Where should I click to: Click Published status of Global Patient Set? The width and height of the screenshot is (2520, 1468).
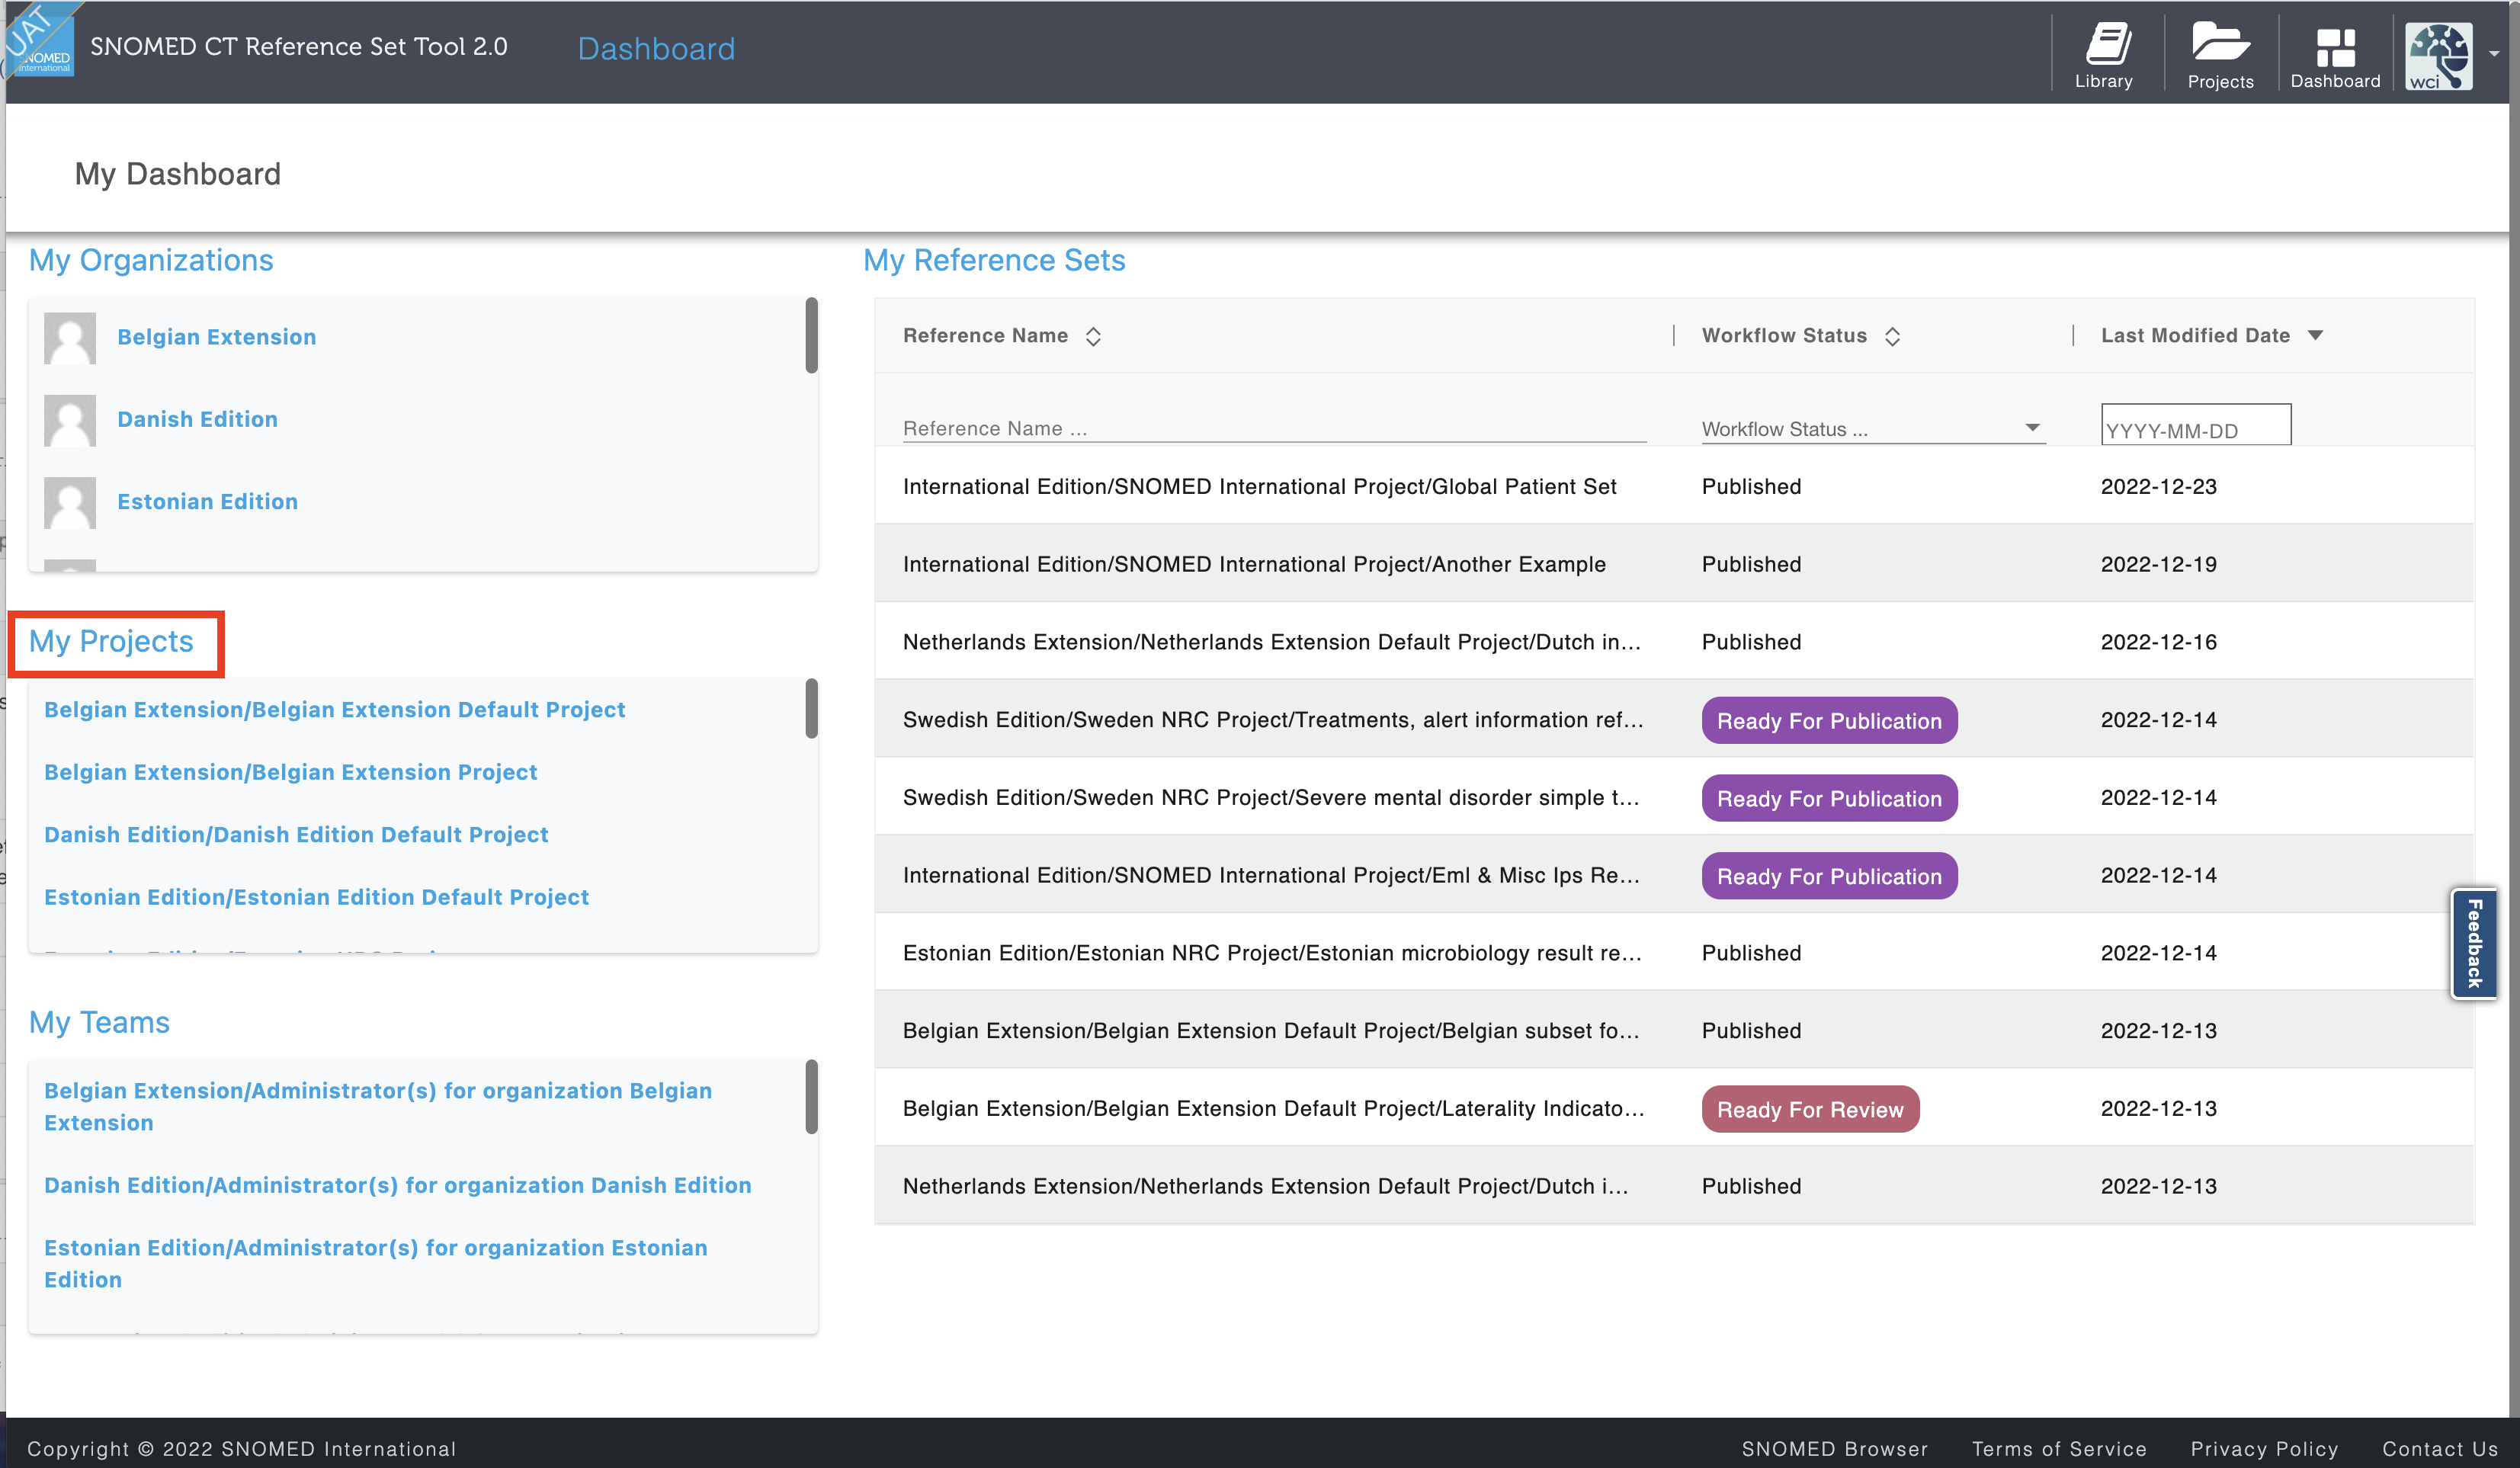1751,486
